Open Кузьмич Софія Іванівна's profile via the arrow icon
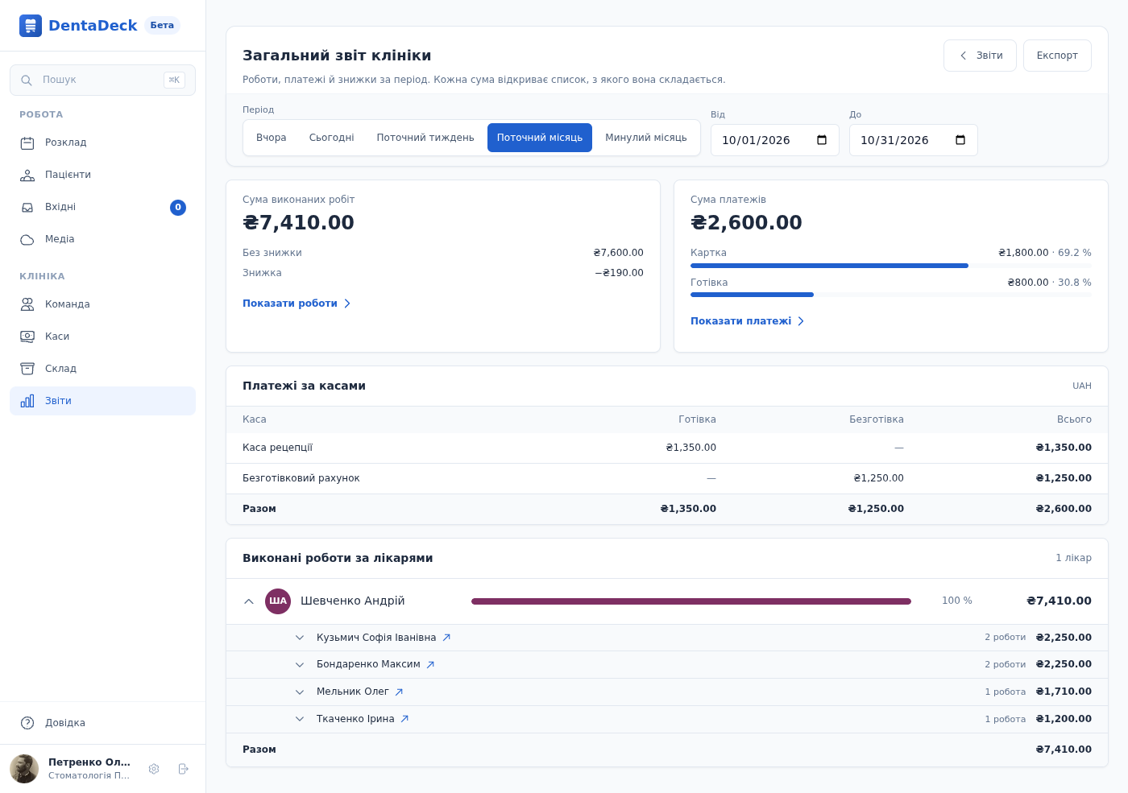 446,638
